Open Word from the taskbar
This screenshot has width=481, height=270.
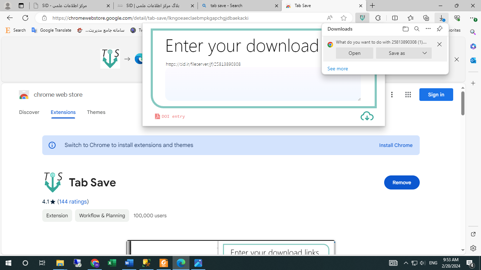click(x=129, y=263)
